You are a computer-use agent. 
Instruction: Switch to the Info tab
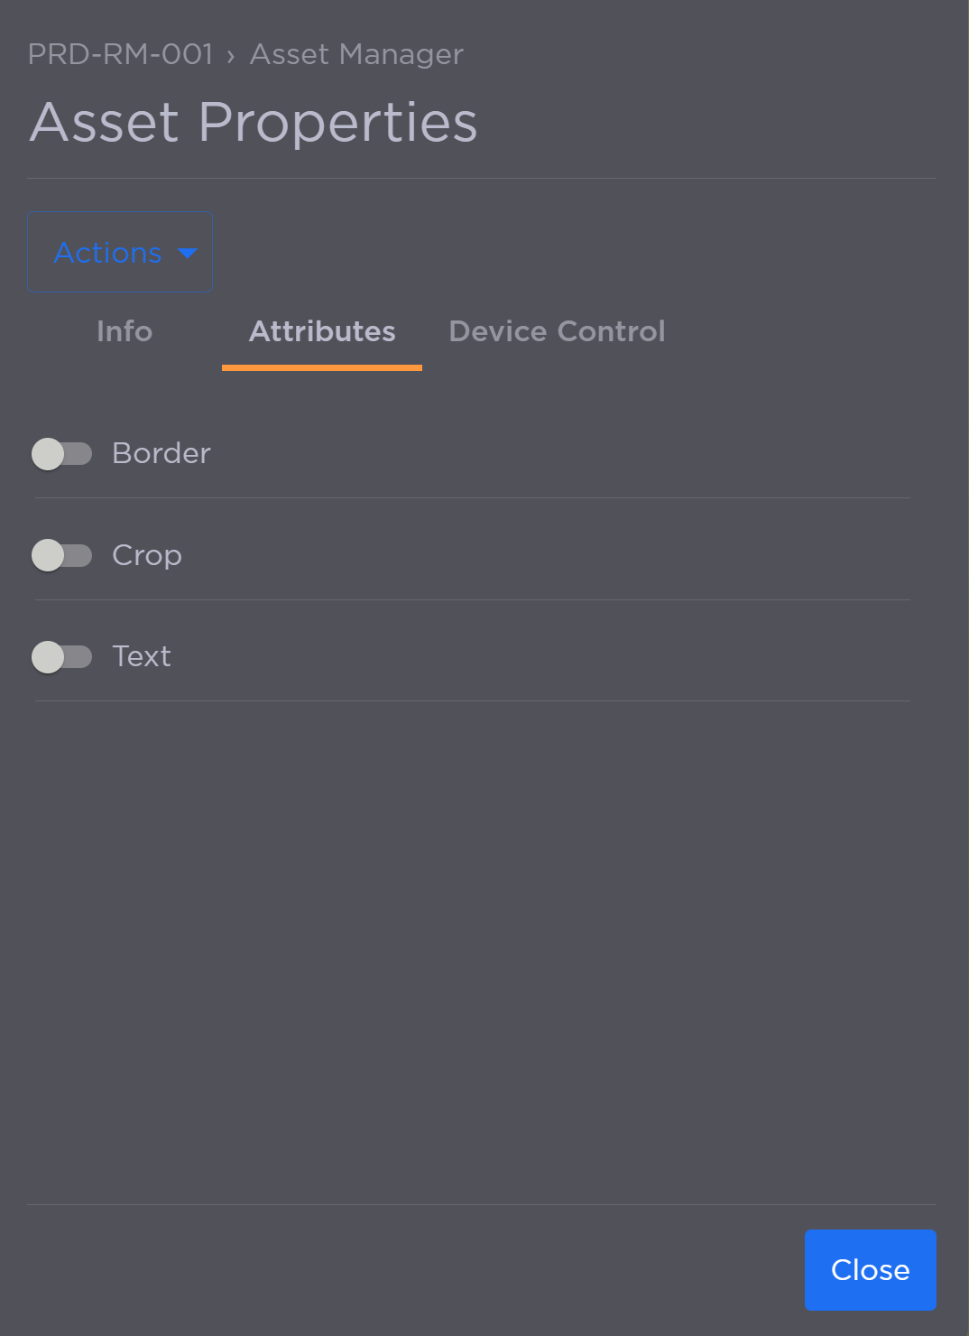[124, 331]
